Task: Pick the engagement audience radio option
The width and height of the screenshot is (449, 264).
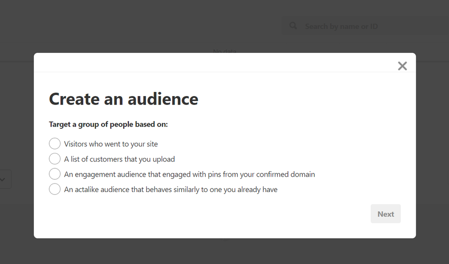Action: [x=55, y=174]
